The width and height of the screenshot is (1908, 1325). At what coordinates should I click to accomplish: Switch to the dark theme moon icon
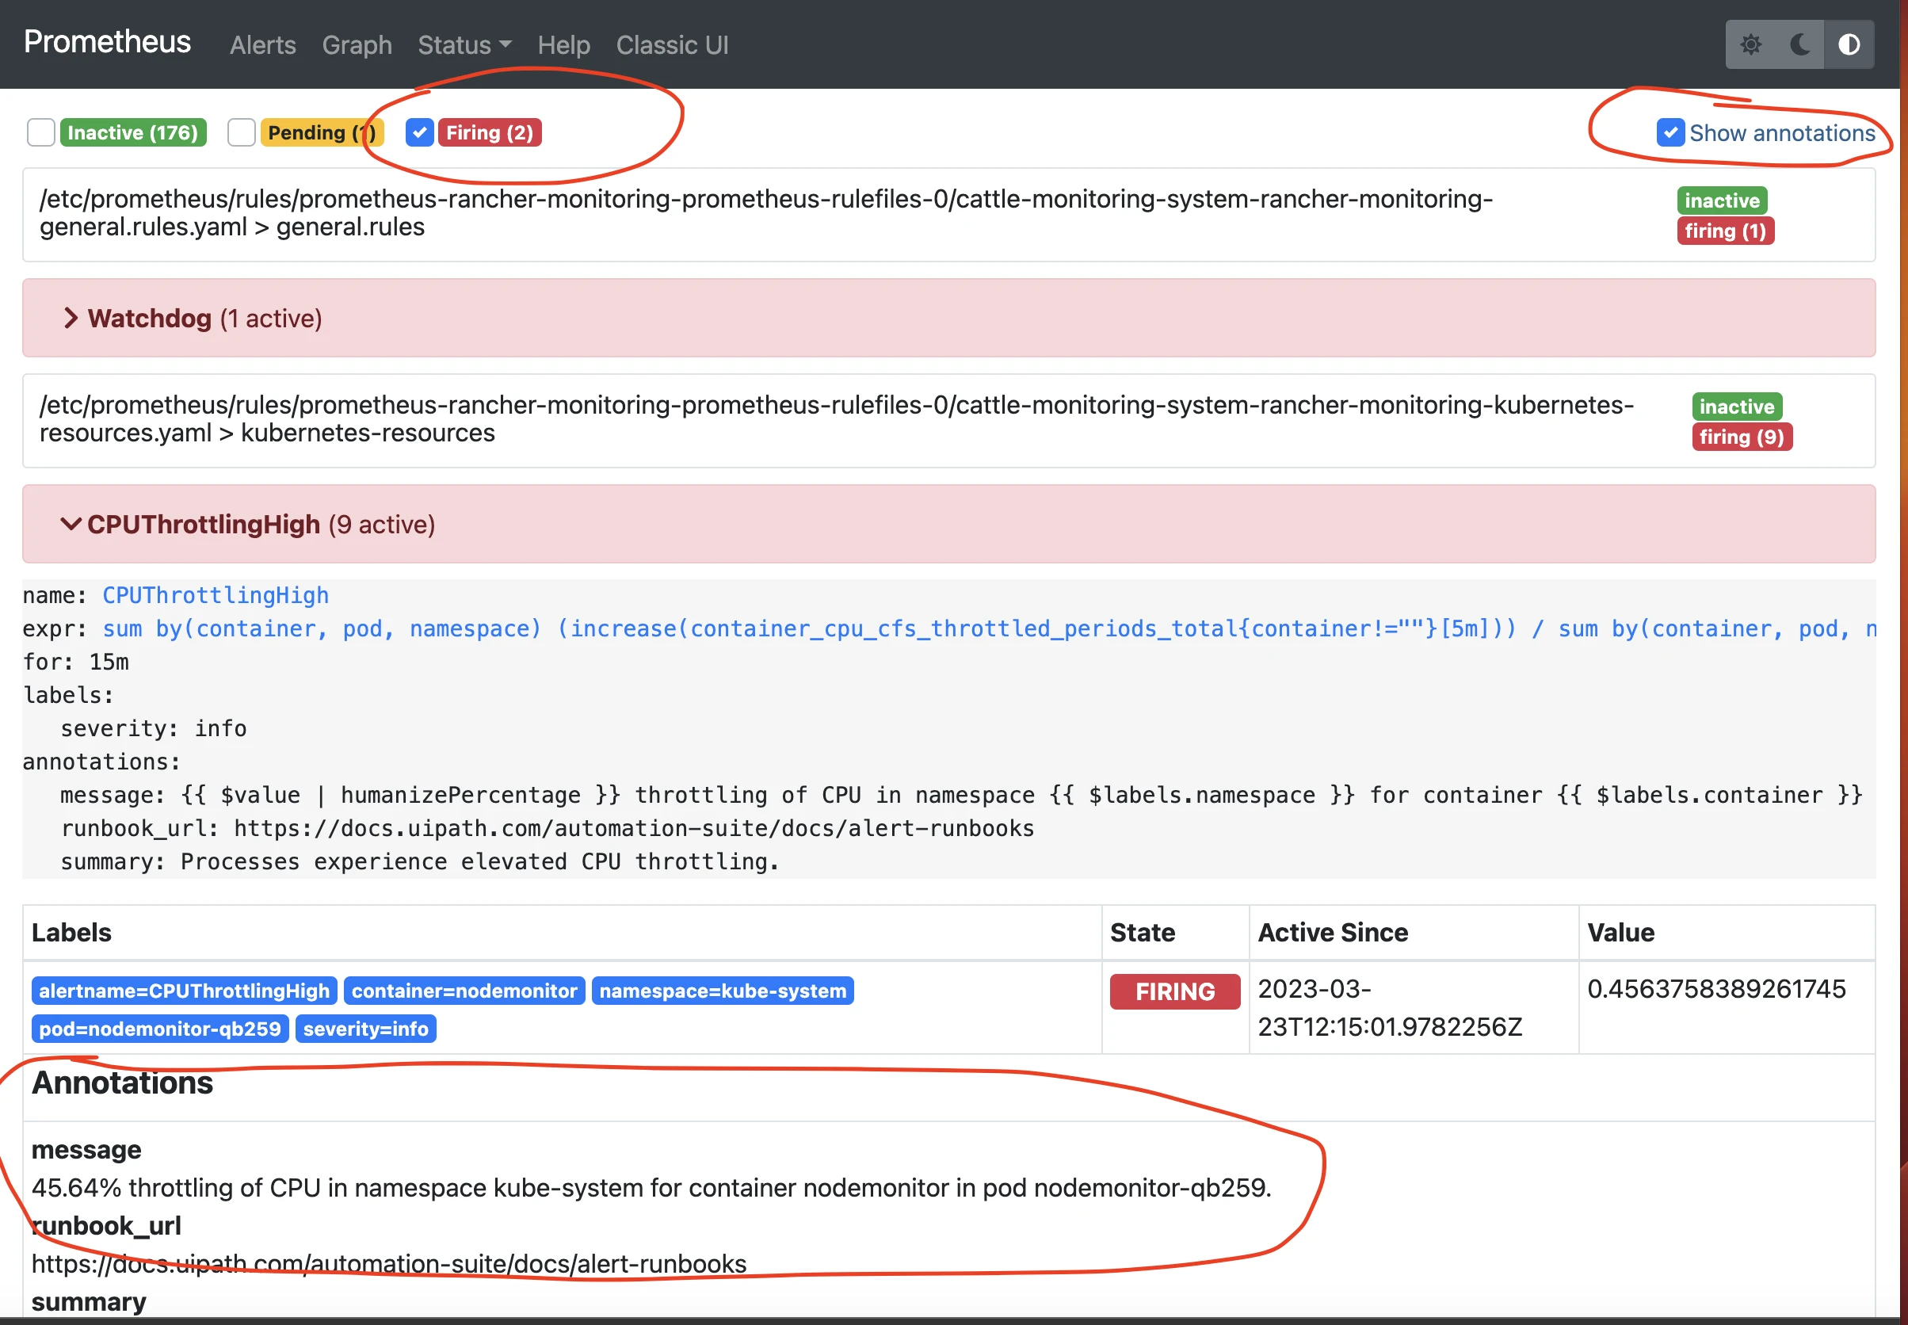pos(1799,44)
